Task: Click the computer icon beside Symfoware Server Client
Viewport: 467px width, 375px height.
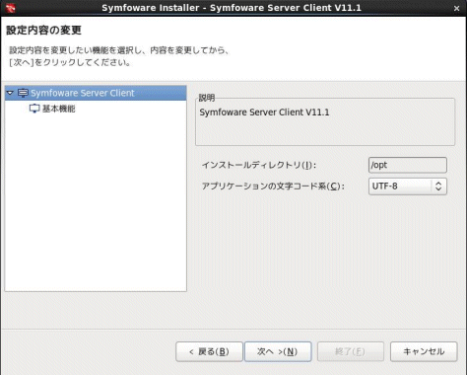Action: point(23,93)
